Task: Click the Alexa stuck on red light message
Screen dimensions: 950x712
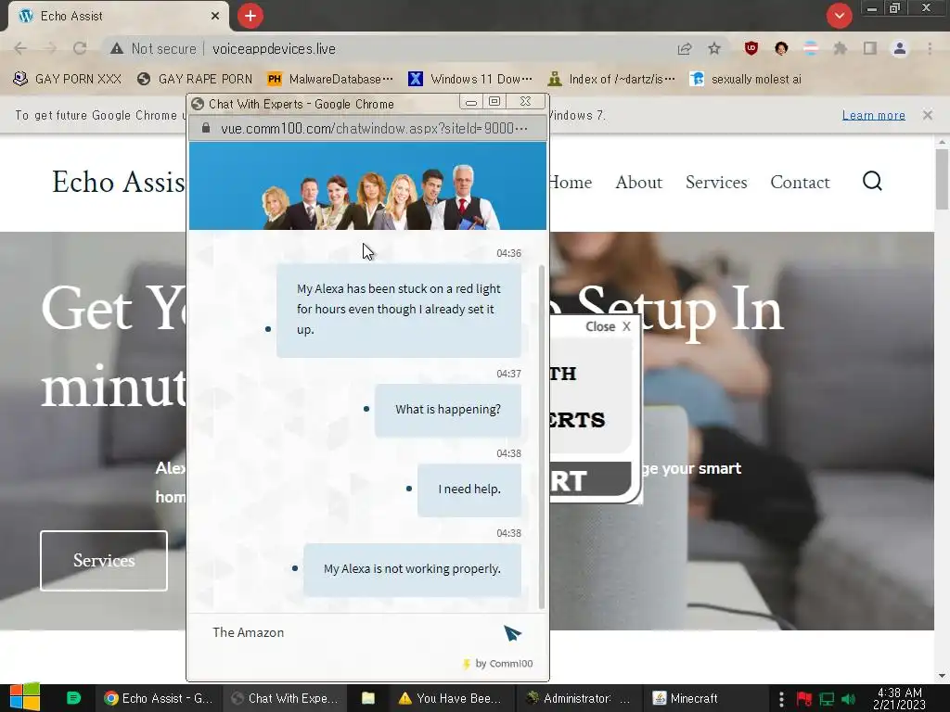Action: 399,310
